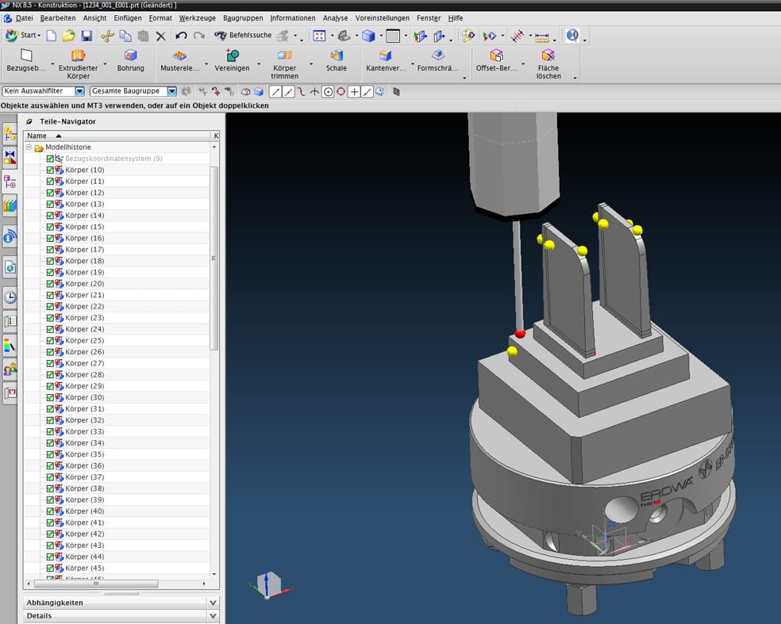Viewport: 781px width, 624px height.
Task: Click the Befehlssuche command search button
Action: (243, 36)
